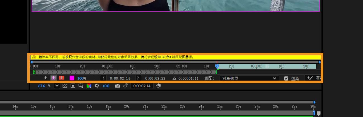Screen dimensions: 363x117
Task: Click the yellow warning triangle icon
Action: [x=34, y=57]
